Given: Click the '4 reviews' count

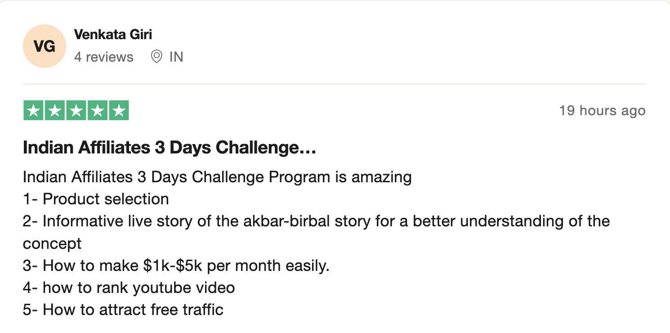Looking at the screenshot, I should (103, 57).
